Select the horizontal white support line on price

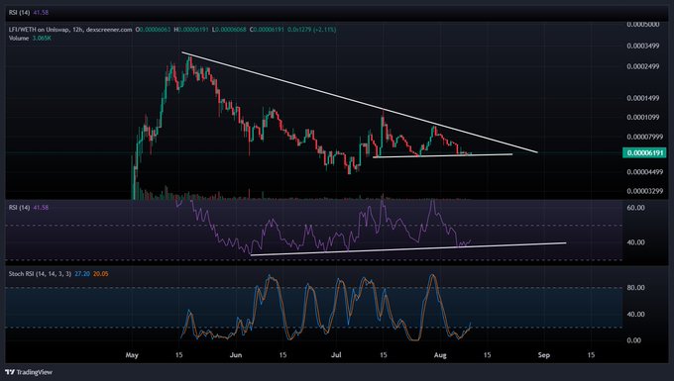pos(443,155)
